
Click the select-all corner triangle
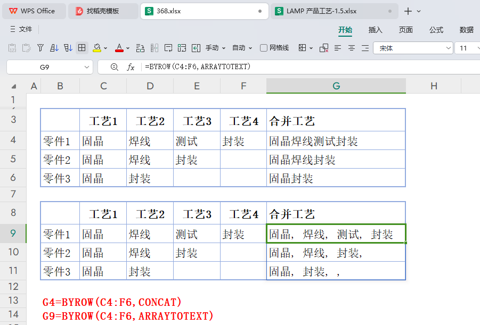(14, 87)
